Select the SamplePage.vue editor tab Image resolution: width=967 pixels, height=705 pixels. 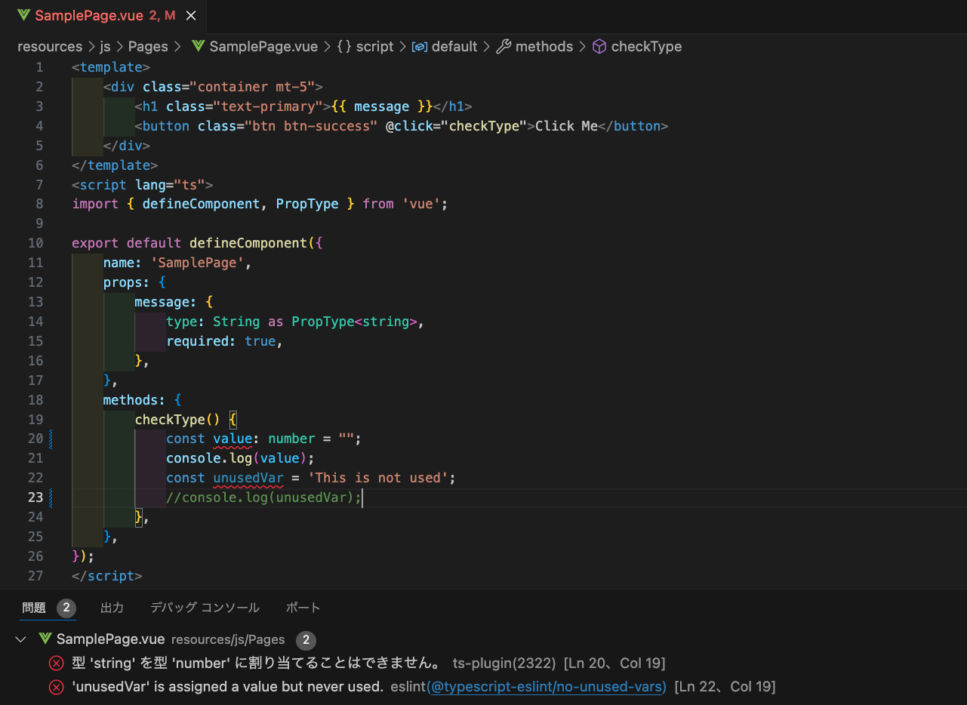(x=103, y=15)
